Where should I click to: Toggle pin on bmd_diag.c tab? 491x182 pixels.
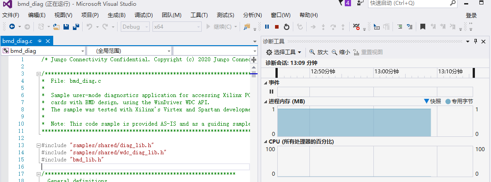coord(39,41)
